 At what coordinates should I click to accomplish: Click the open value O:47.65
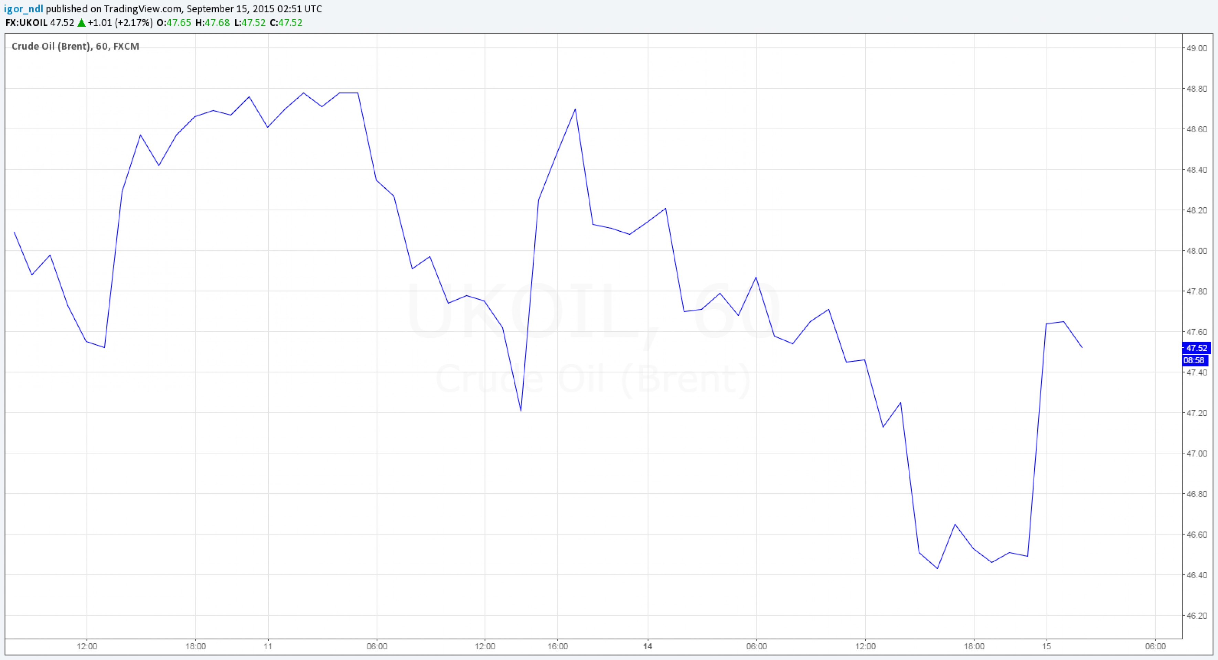[173, 23]
